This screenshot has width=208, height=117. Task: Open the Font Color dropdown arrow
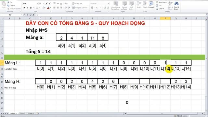tap(50, 8)
